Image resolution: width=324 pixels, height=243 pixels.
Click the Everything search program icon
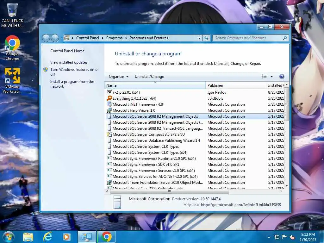pyautogui.click(x=109, y=98)
